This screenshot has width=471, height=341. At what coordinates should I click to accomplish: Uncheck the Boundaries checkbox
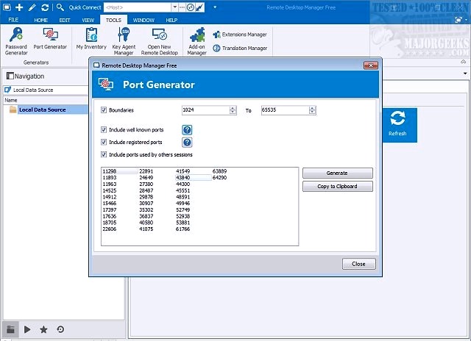pos(104,110)
